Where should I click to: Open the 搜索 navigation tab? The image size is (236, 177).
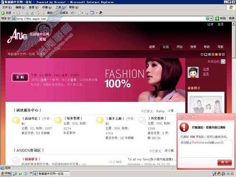(x=193, y=47)
